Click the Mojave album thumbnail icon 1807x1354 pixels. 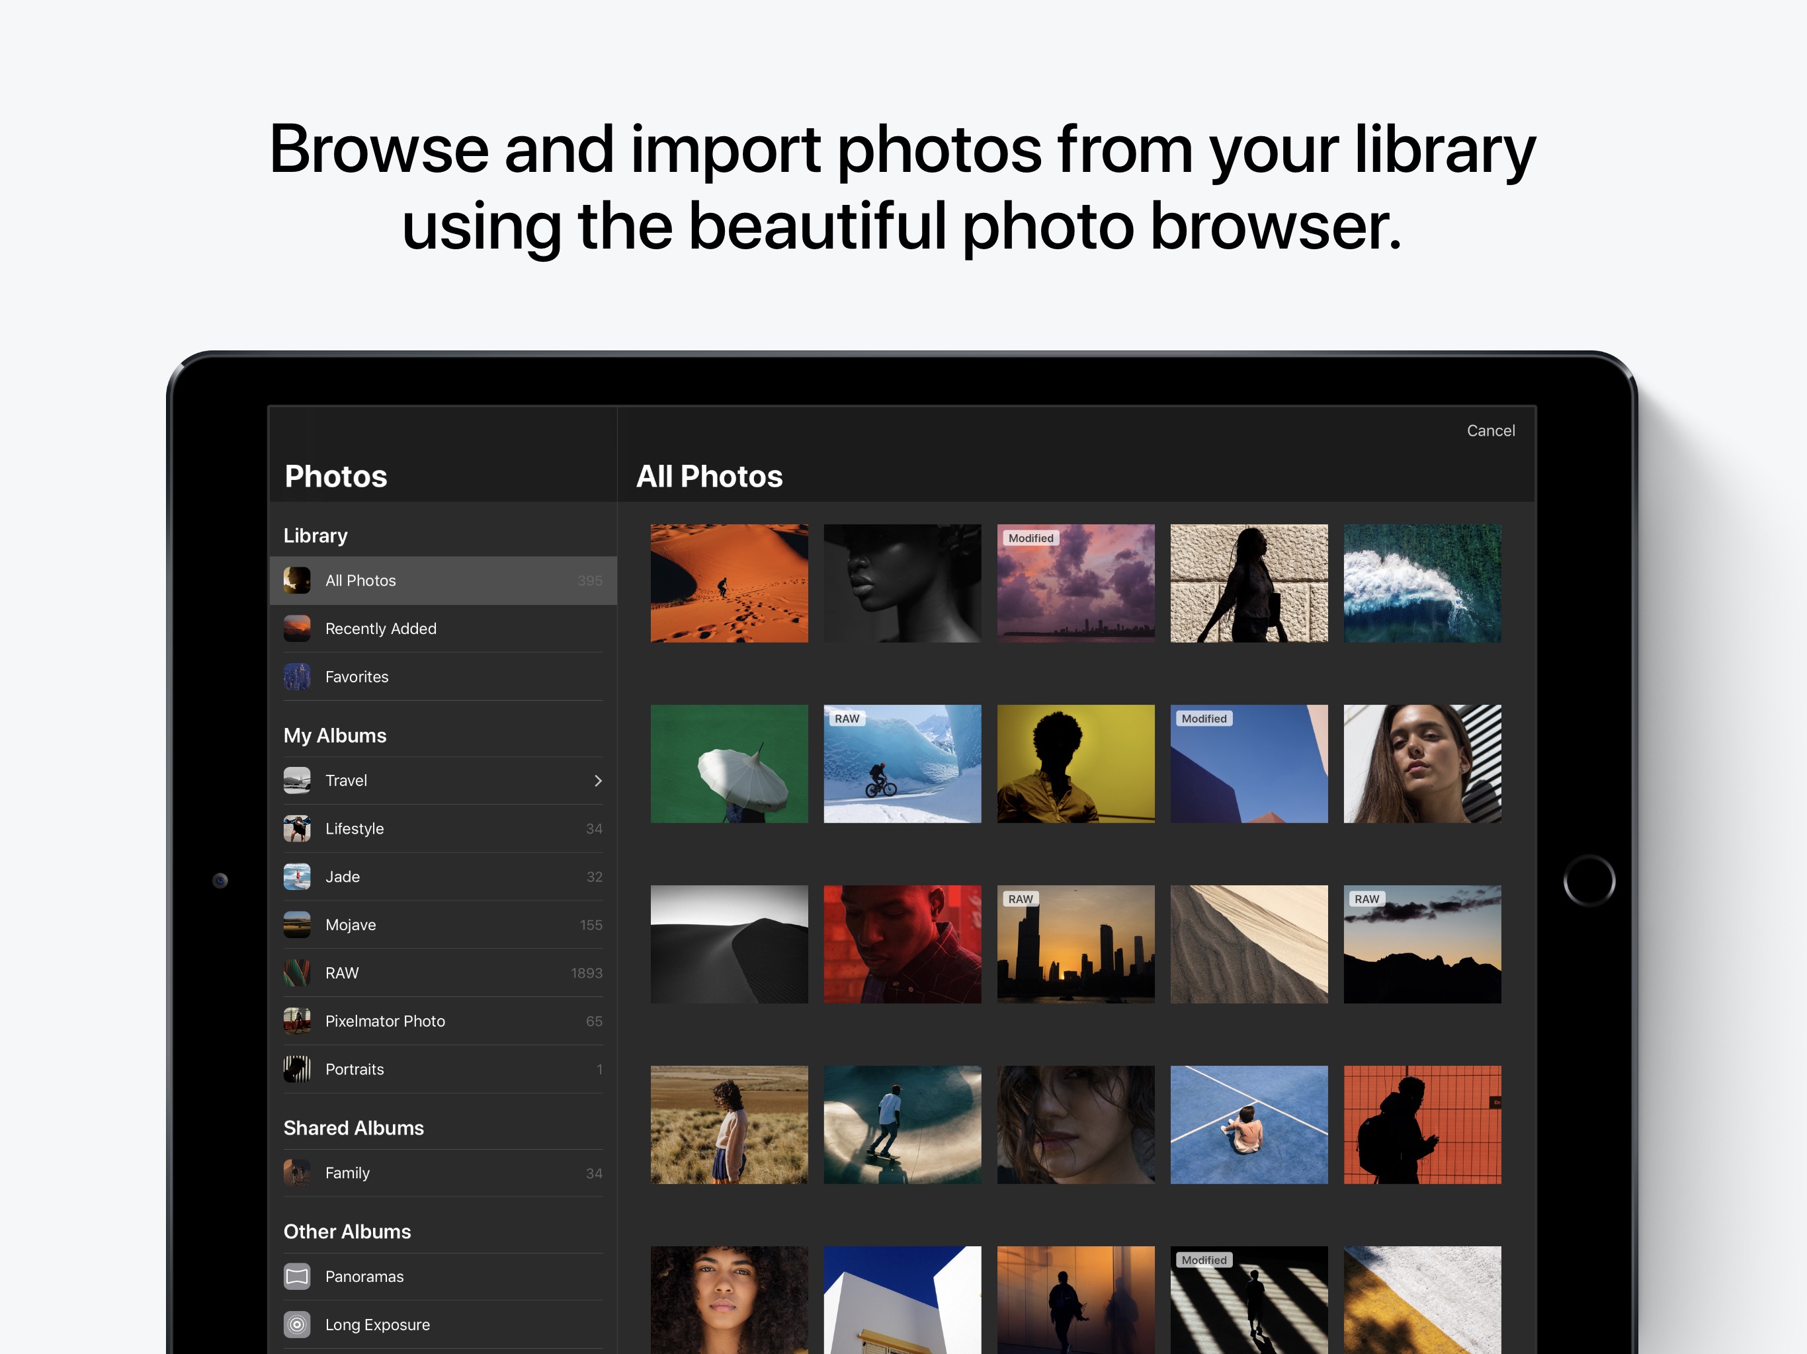pyautogui.click(x=296, y=926)
